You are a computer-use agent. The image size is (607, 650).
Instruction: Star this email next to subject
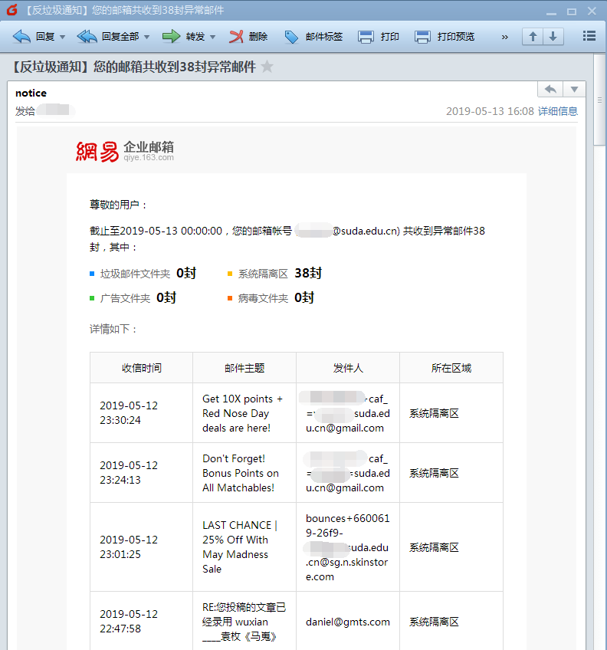267,67
